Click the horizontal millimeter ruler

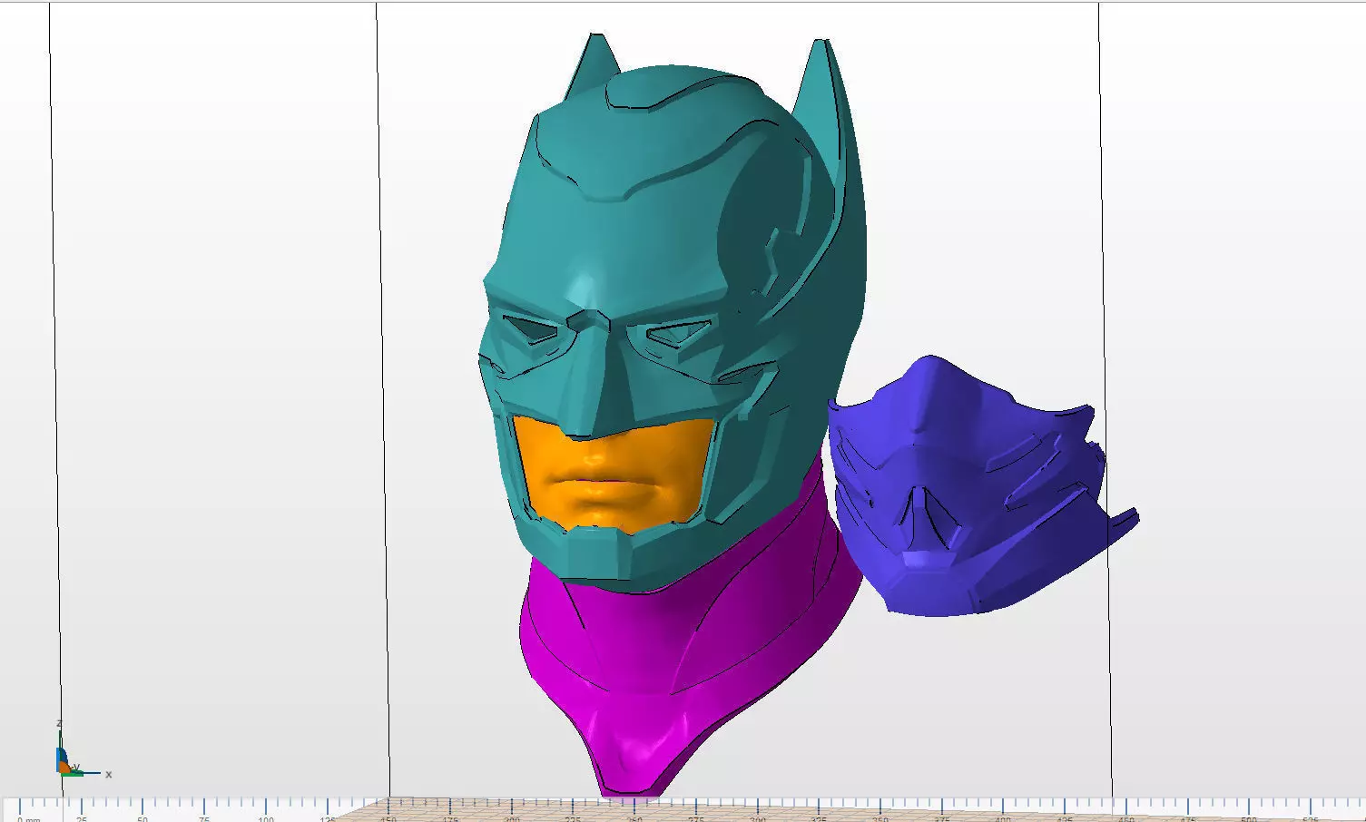pyautogui.click(x=683, y=810)
